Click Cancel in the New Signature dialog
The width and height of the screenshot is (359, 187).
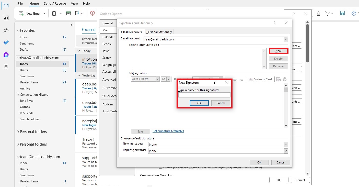coord(221,103)
